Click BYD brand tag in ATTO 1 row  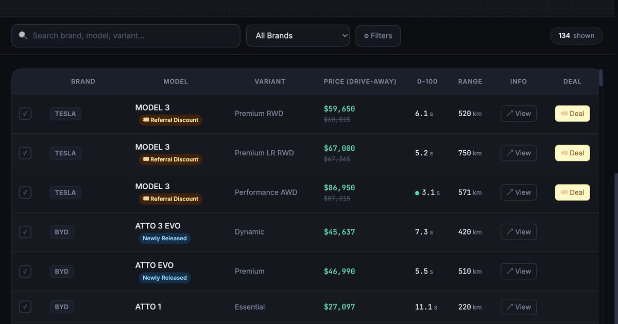coord(62,307)
